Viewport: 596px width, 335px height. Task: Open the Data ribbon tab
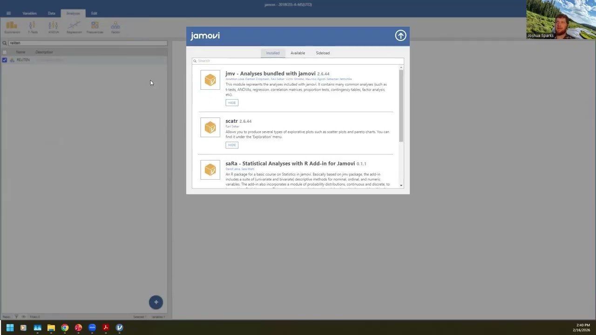(51, 13)
